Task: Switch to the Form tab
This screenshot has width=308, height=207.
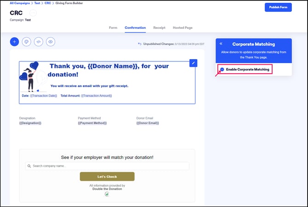Action: pos(113,27)
